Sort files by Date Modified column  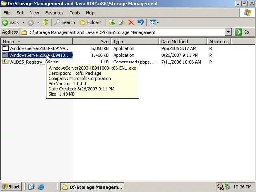point(183,42)
